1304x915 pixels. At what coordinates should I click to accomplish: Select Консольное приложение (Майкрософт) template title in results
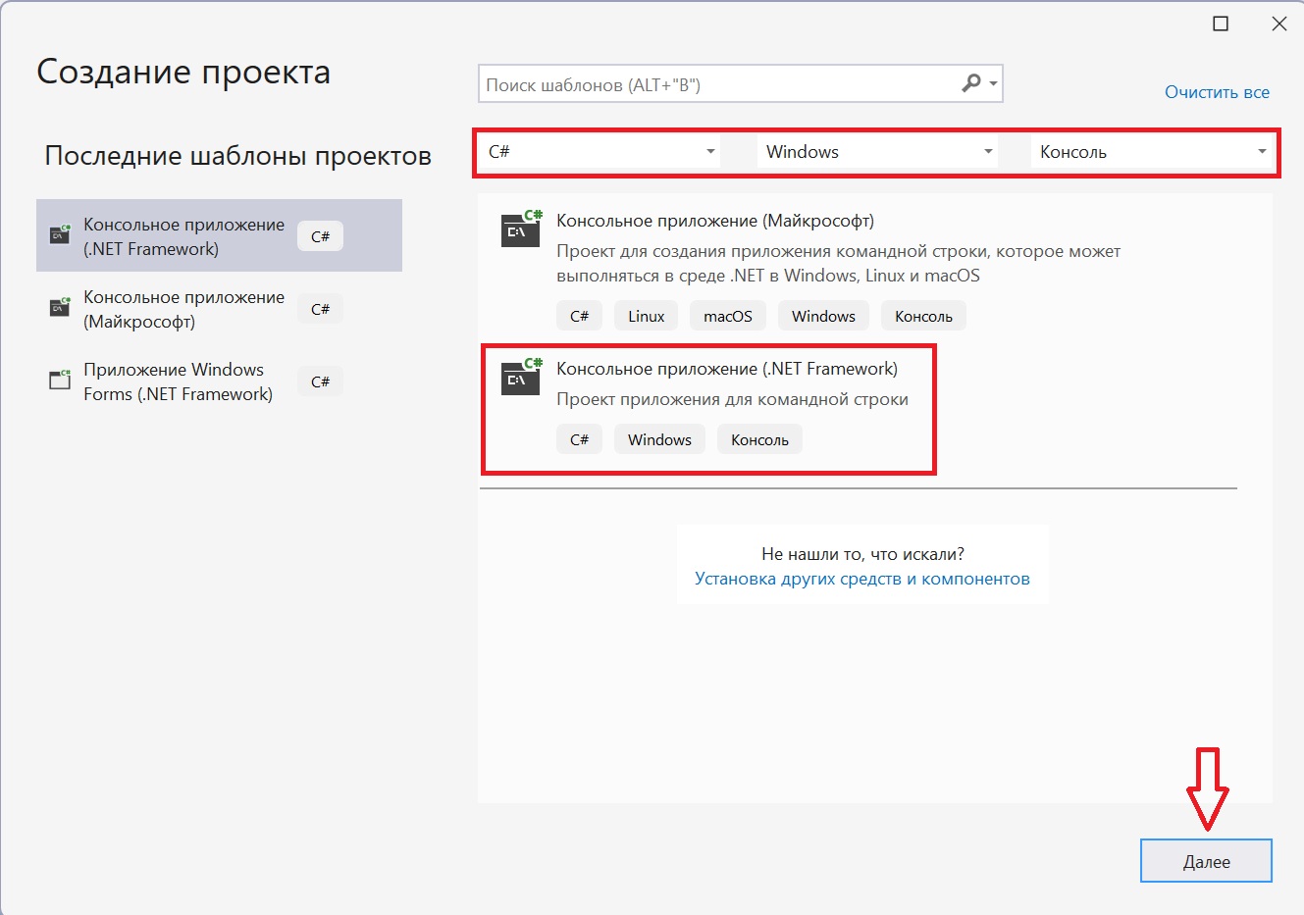click(x=714, y=221)
